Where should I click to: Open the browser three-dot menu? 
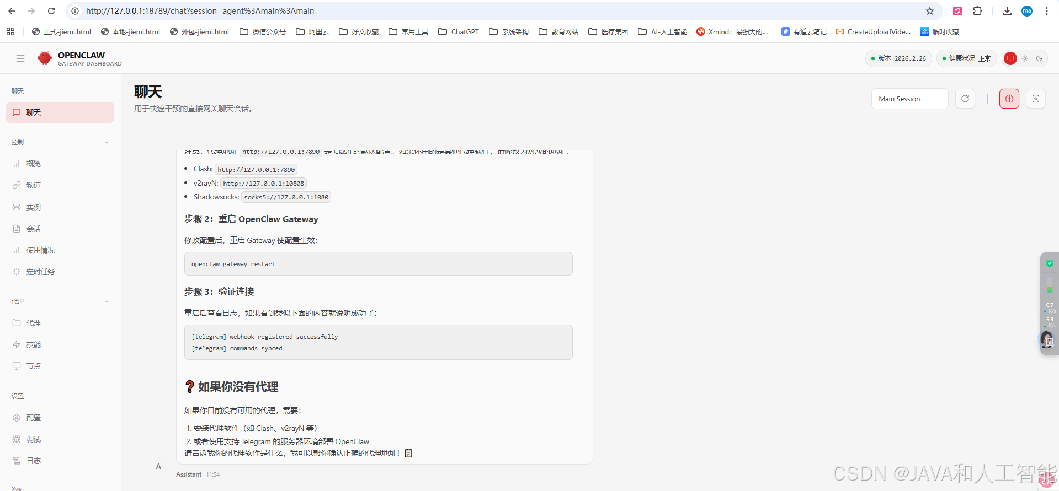coord(1047,11)
